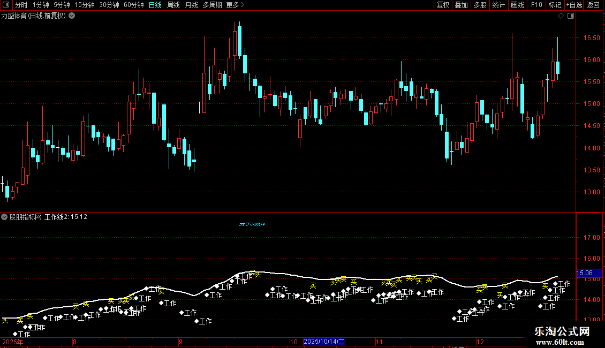The height and width of the screenshot is (348, 605).
Task: Open F10 company info
Action: (x=536, y=5)
